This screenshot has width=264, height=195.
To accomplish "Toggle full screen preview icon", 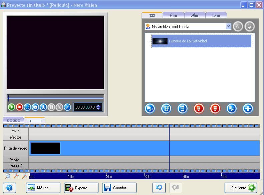I will pos(27,107).
